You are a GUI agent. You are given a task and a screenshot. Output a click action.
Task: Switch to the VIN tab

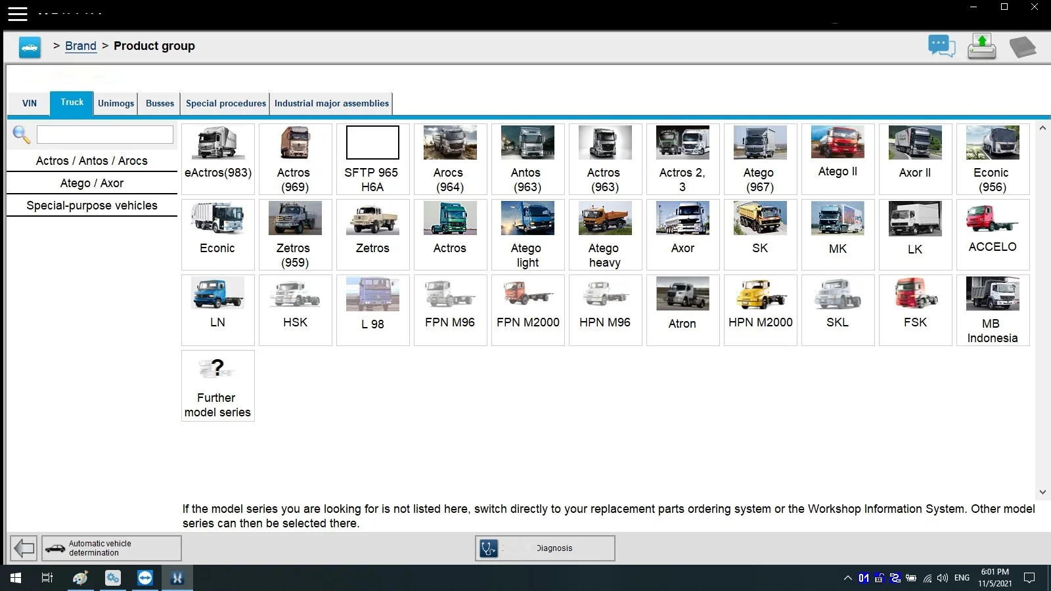coord(30,103)
